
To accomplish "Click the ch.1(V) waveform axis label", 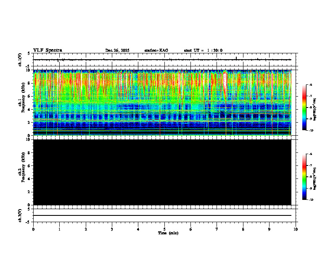I will pos(20,60).
